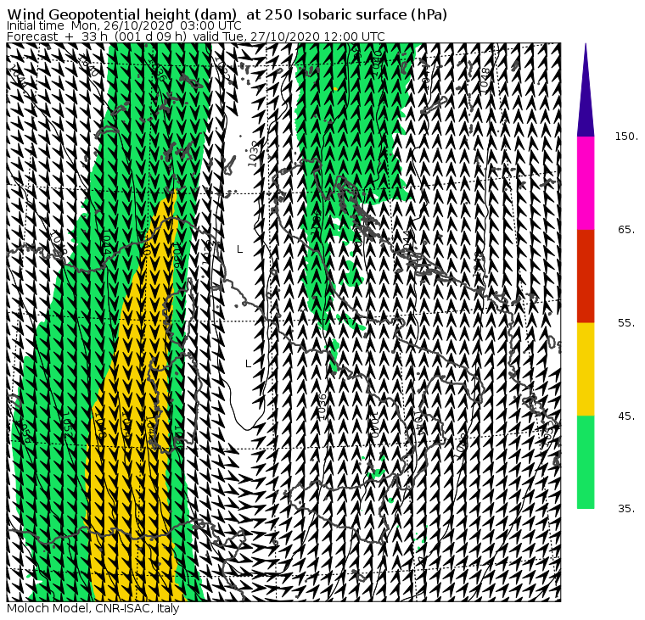
Task: Click the '35.' legend value
Action: click(626, 509)
